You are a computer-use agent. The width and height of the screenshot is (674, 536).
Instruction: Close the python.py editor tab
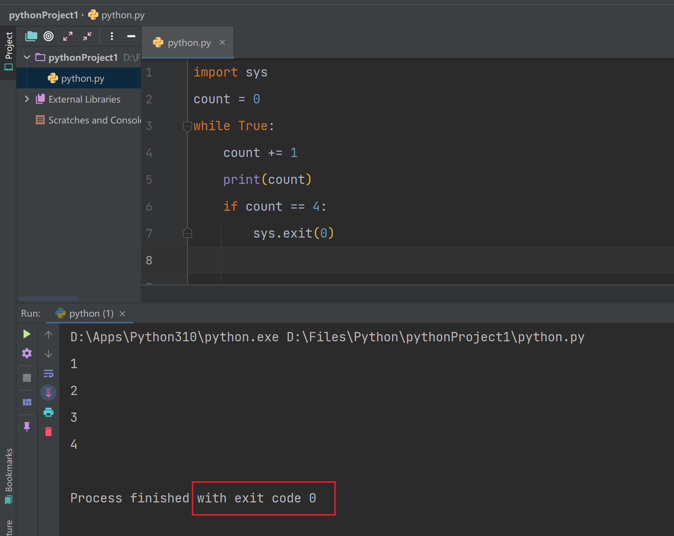pos(222,42)
